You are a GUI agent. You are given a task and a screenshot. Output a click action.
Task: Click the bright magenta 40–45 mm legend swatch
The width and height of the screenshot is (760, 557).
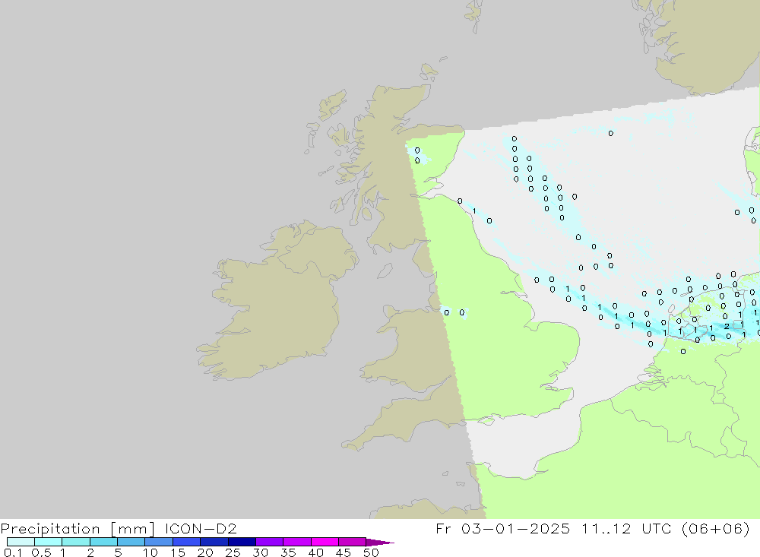[325, 542]
